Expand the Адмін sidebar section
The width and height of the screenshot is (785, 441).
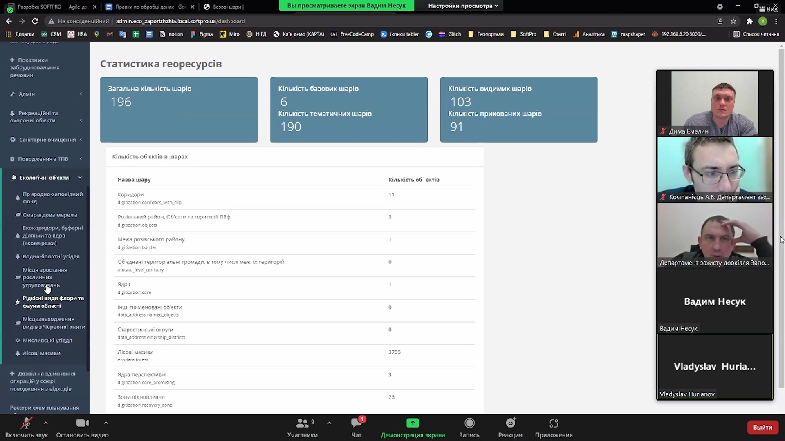click(x=45, y=94)
